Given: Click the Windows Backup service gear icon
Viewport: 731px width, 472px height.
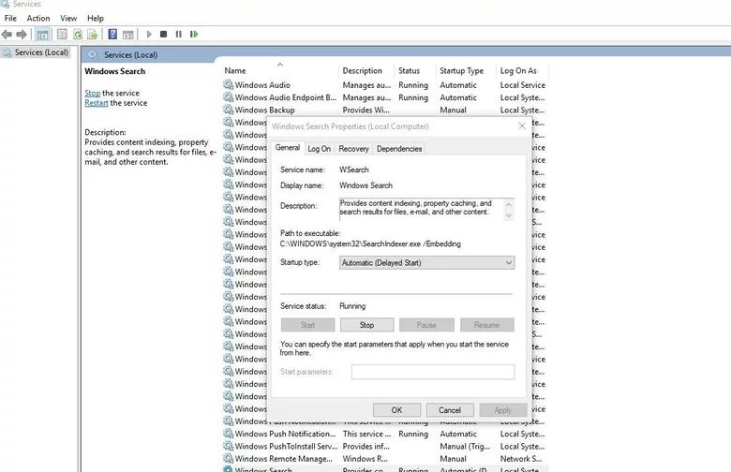Looking at the screenshot, I should pyautogui.click(x=228, y=110).
